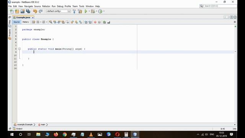The width and height of the screenshot is (245, 138).
Task: Open the Opera browser from taskbar
Action: [118, 135]
